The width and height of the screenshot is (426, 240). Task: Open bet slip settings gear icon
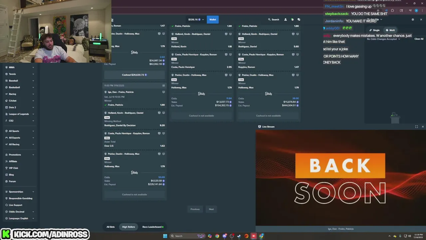tap(413, 20)
